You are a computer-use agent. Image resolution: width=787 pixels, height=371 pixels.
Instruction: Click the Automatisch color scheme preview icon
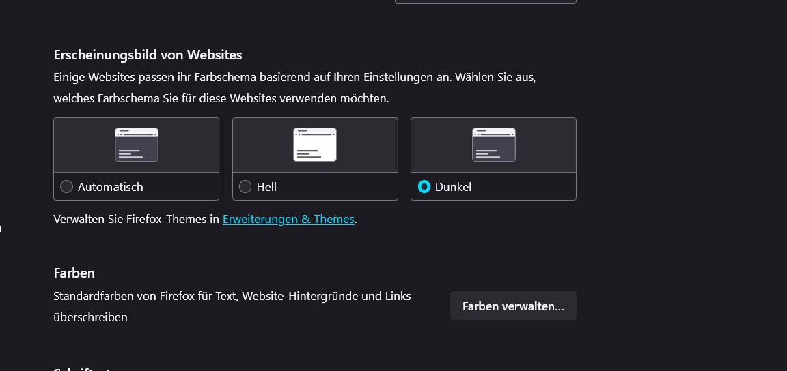click(137, 145)
